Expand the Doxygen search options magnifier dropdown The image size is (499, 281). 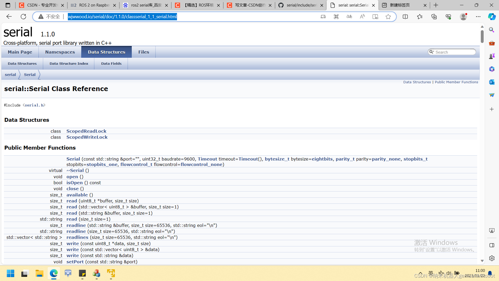pos(431,52)
